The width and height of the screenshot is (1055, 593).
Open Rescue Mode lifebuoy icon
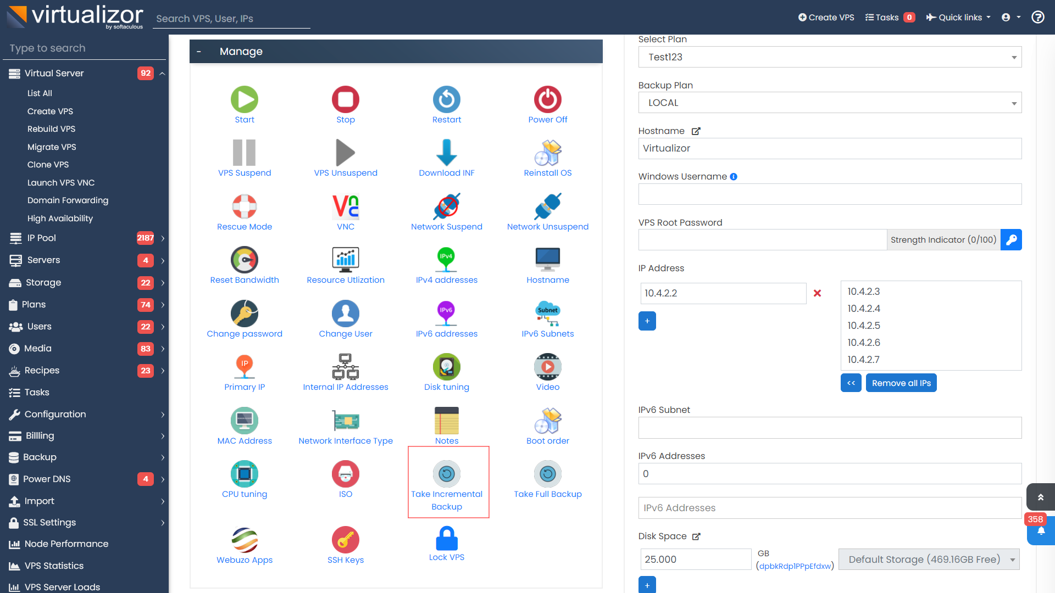[245, 206]
